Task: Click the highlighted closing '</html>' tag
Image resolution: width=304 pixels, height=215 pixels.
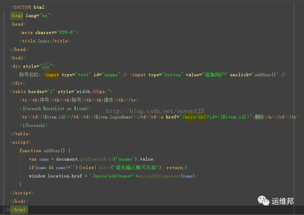Action: click(19, 210)
